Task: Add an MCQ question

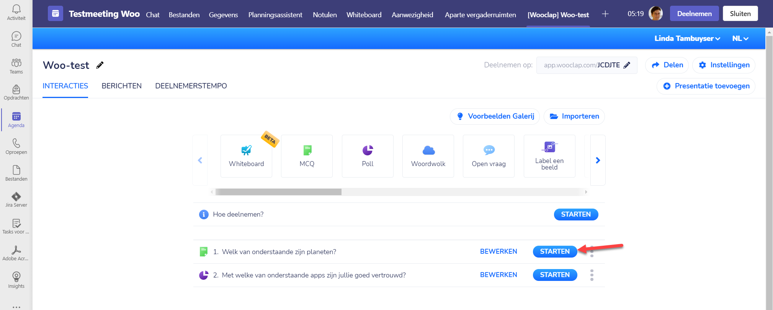Action: (307, 156)
